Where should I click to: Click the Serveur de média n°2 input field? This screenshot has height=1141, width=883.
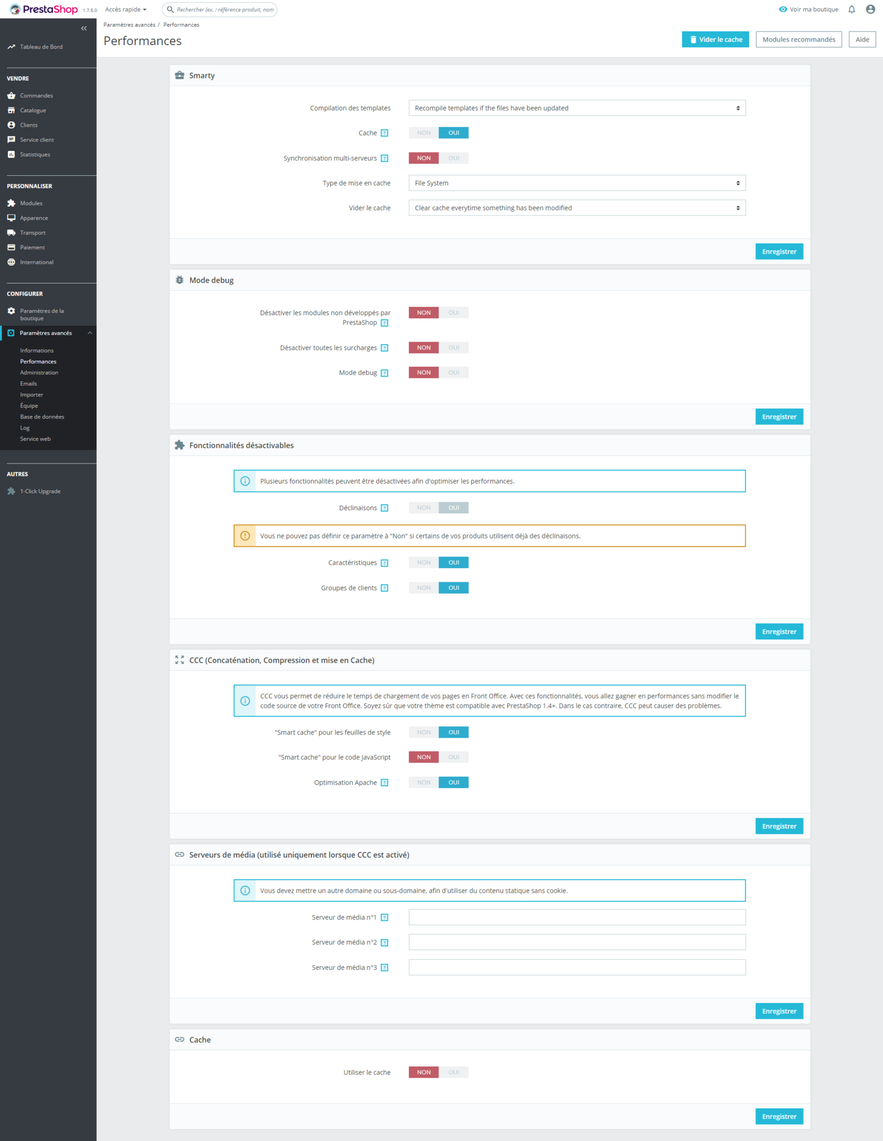577,942
